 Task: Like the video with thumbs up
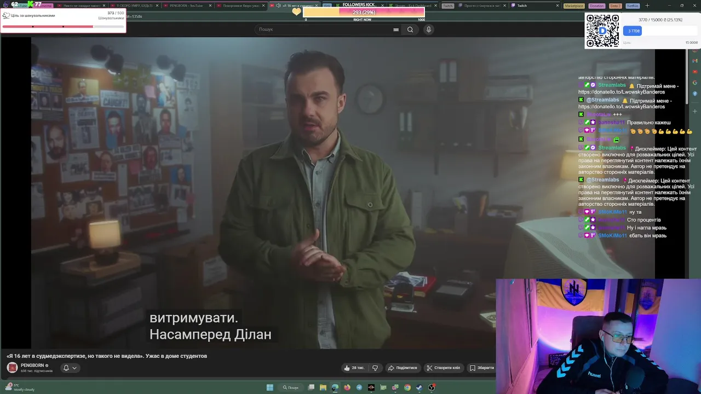tap(354, 368)
